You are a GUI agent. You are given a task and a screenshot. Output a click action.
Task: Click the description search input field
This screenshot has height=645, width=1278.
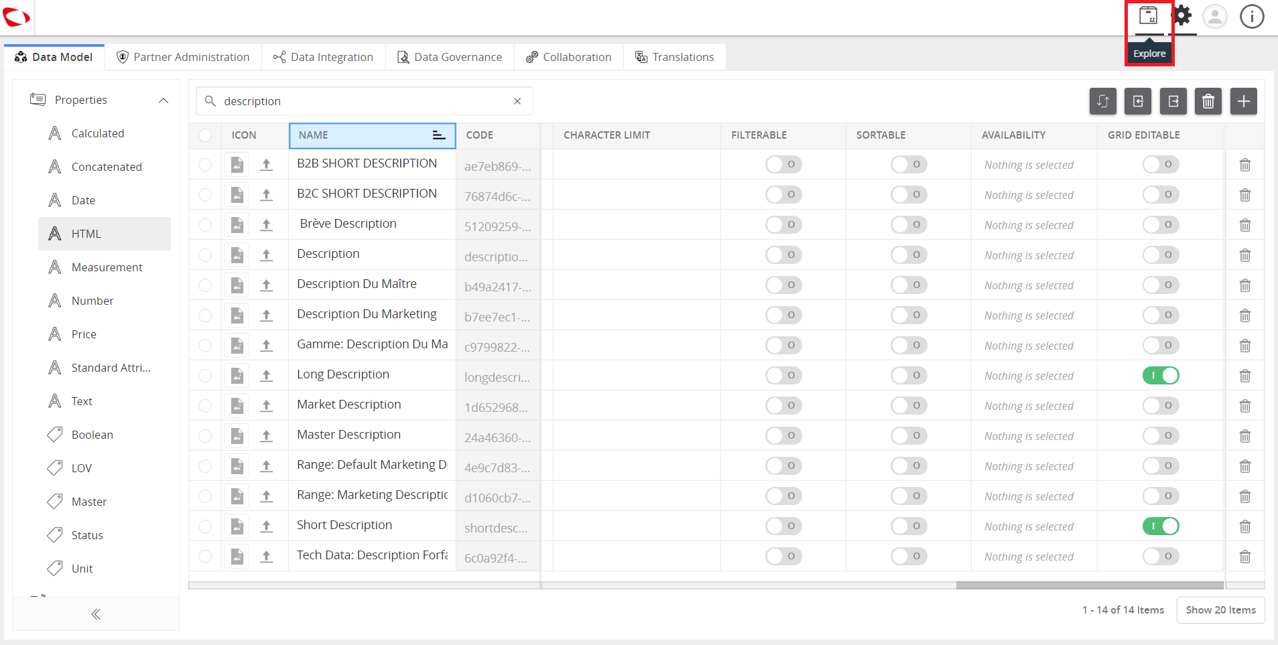pyautogui.click(x=365, y=101)
